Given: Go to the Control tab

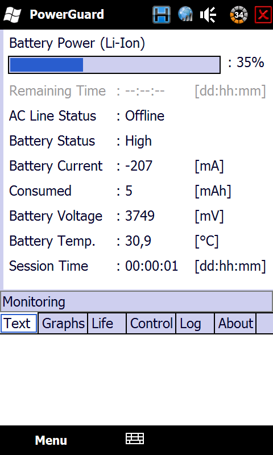Looking at the screenshot, I should pos(151,323).
